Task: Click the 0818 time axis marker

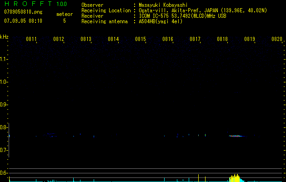Action: pos(222,39)
